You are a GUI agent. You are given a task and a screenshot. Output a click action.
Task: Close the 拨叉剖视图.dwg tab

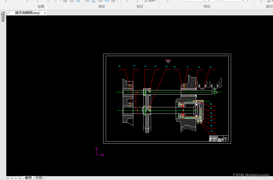point(45,13)
